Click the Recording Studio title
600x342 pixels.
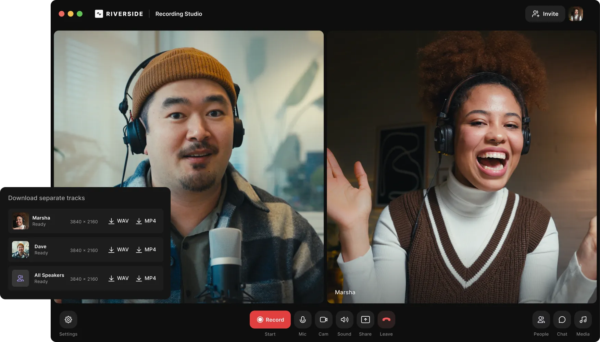coord(179,14)
